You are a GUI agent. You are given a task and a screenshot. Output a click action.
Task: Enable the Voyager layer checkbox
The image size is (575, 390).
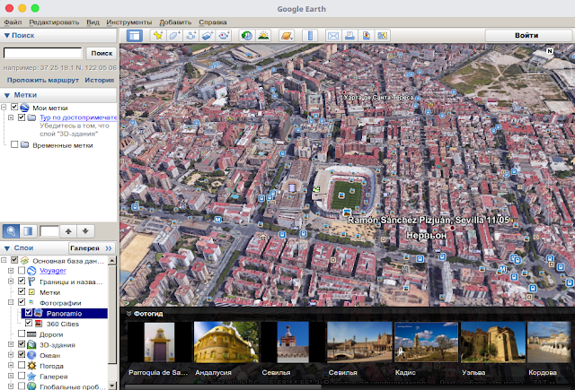click(22, 270)
